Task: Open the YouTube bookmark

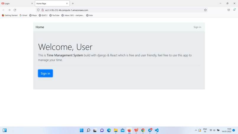Action: click(x=54, y=15)
